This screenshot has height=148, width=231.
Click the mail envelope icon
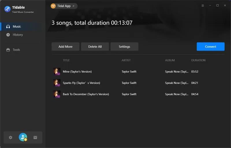[x=35, y=137]
